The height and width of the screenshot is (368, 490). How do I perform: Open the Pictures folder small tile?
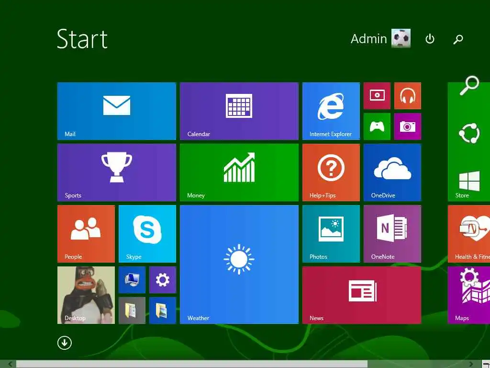(163, 310)
